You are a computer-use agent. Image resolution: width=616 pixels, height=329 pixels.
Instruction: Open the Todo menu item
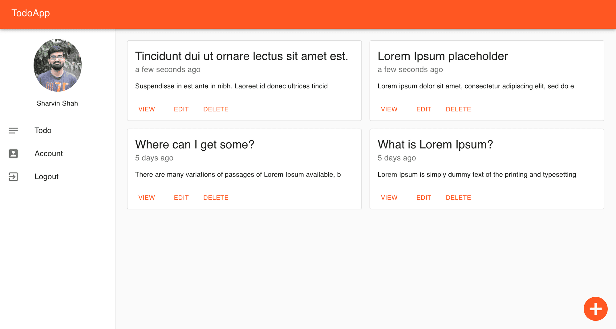click(x=43, y=130)
